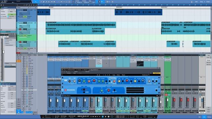Click Paste in the plugin toolbar
Screen dimensions: 212x119
pyautogui.click(x=118, y=75)
